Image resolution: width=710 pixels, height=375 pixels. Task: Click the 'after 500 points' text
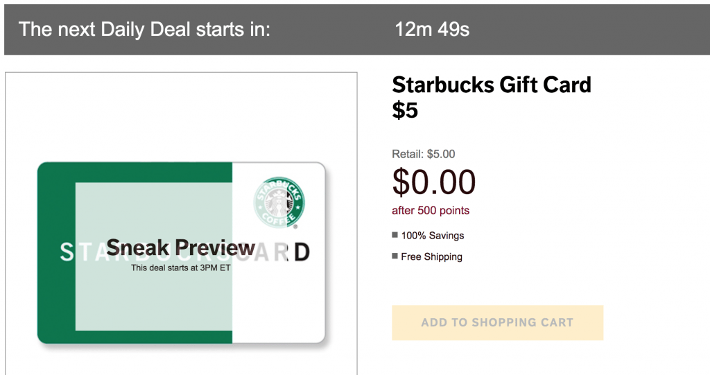point(431,211)
